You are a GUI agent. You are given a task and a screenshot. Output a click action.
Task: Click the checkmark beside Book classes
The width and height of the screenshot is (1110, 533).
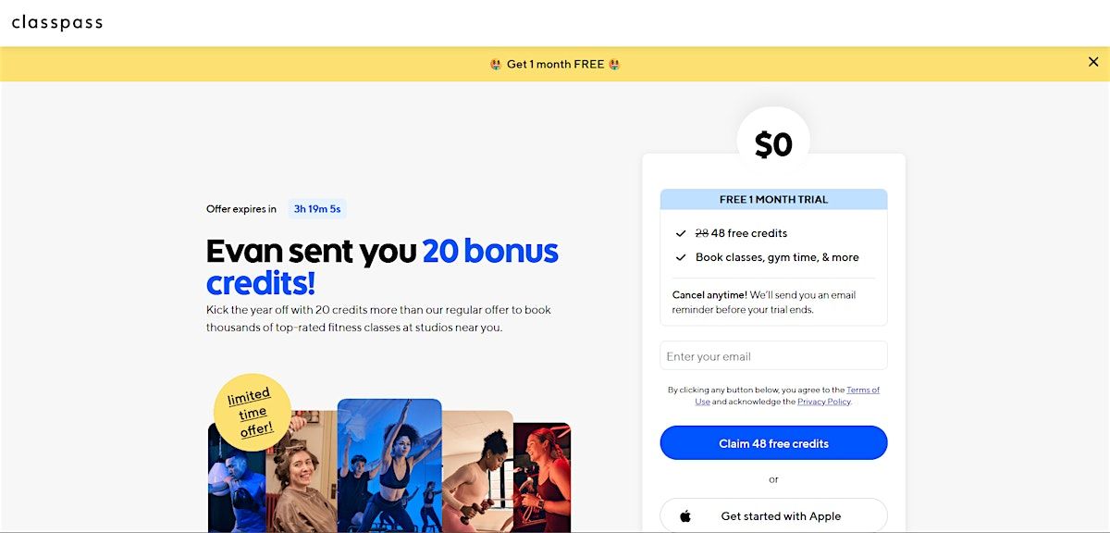[x=681, y=257]
